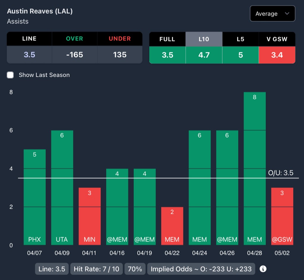Click the Line: 3.5 pill below chart
The width and height of the screenshot is (304, 280).
52,269
